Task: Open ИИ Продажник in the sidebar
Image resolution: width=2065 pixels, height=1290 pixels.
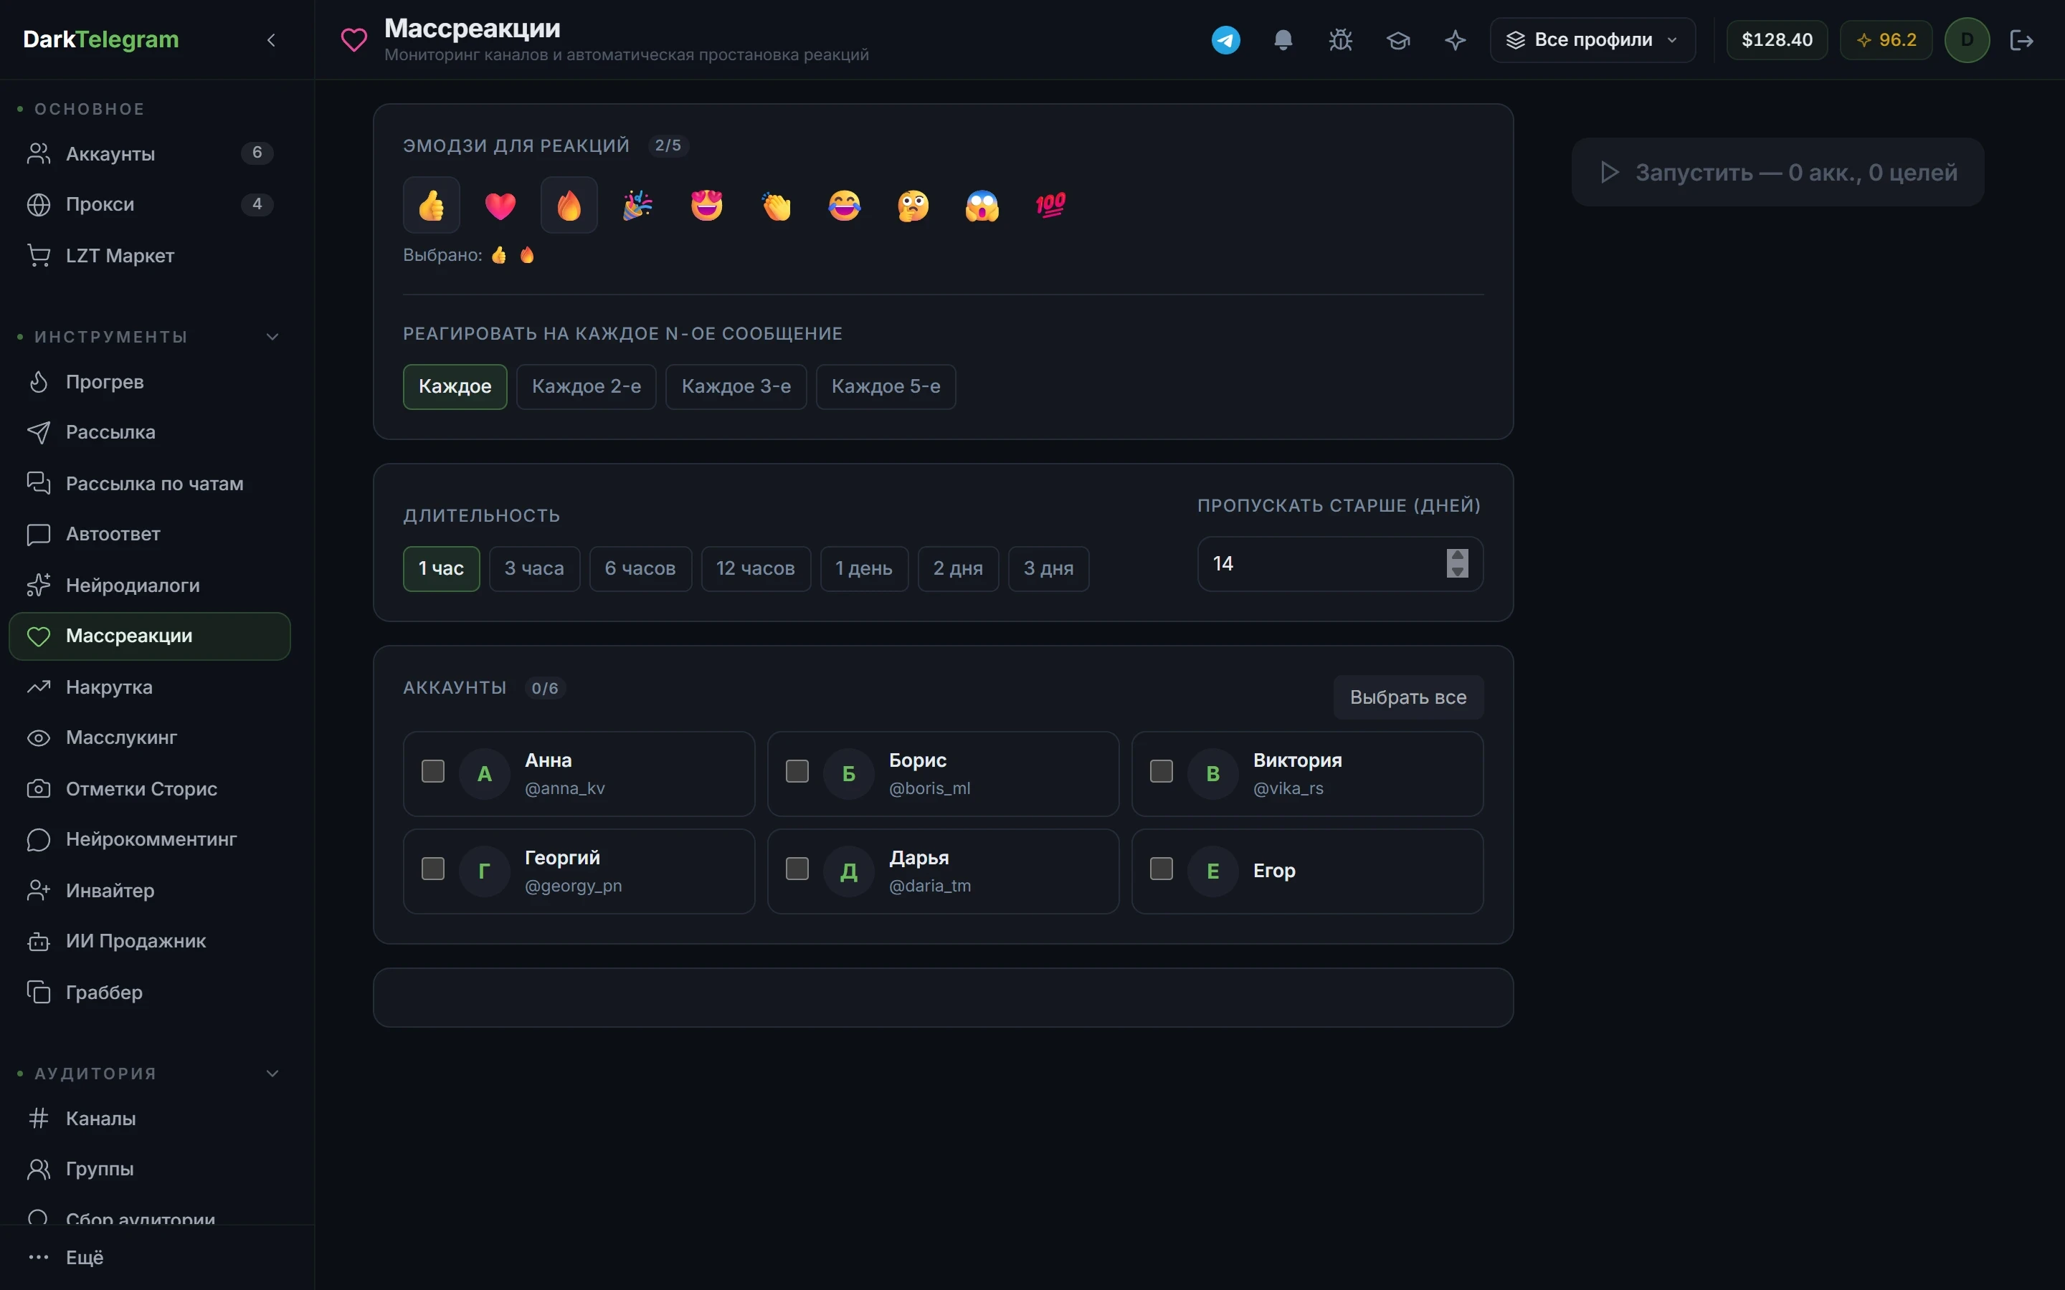Action: 149,941
